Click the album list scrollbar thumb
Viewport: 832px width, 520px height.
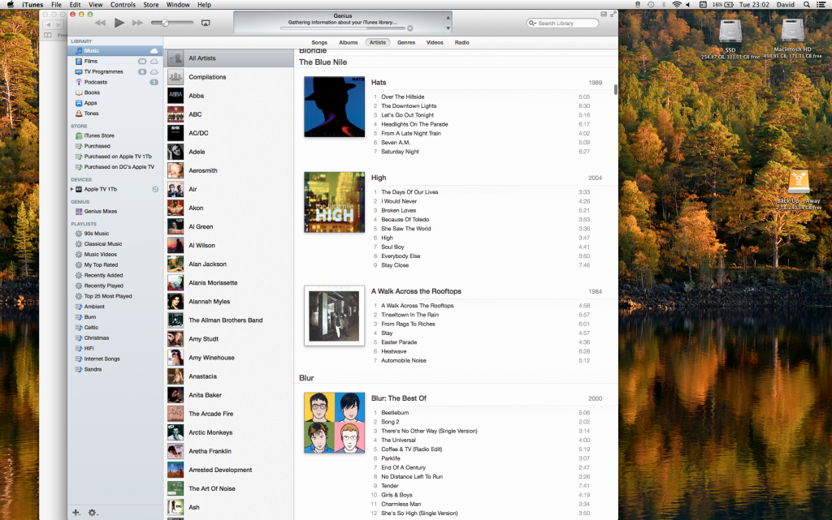(x=616, y=89)
